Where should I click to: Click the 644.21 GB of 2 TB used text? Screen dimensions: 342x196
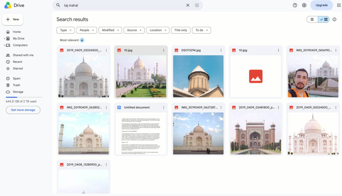21,101
